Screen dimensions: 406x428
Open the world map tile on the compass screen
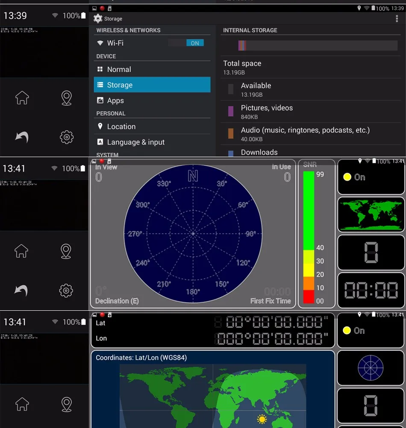tap(371, 215)
